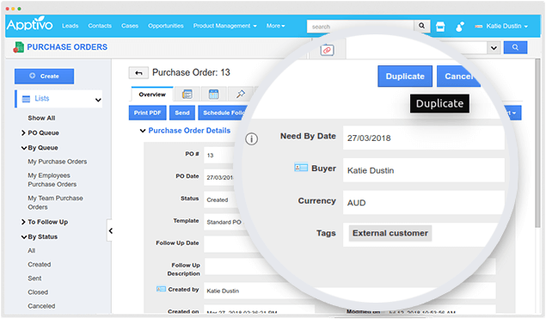Image resolution: width=546 pixels, height=319 pixels.
Task: Filter by status Closed
Action: pyautogui.click(x=38, y=292)
